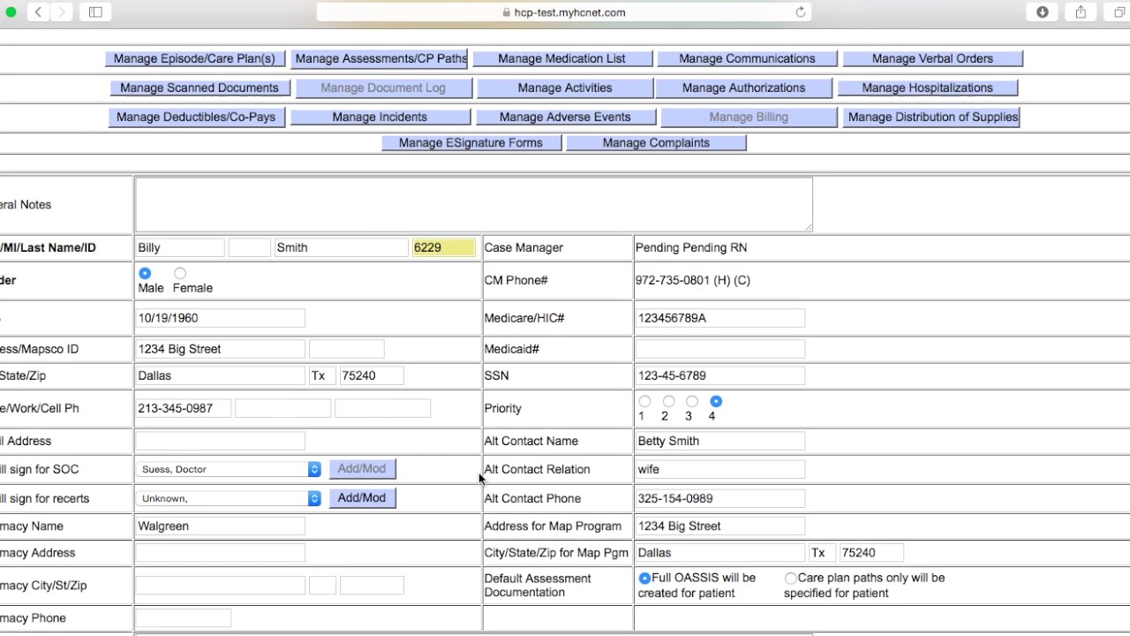Toggle the Safari sidebar icon
This screenshot has width=1130, height=636.
point(95,11)
